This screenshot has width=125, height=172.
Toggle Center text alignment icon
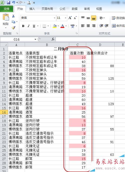pyautogui.click(x=88, y=26)
